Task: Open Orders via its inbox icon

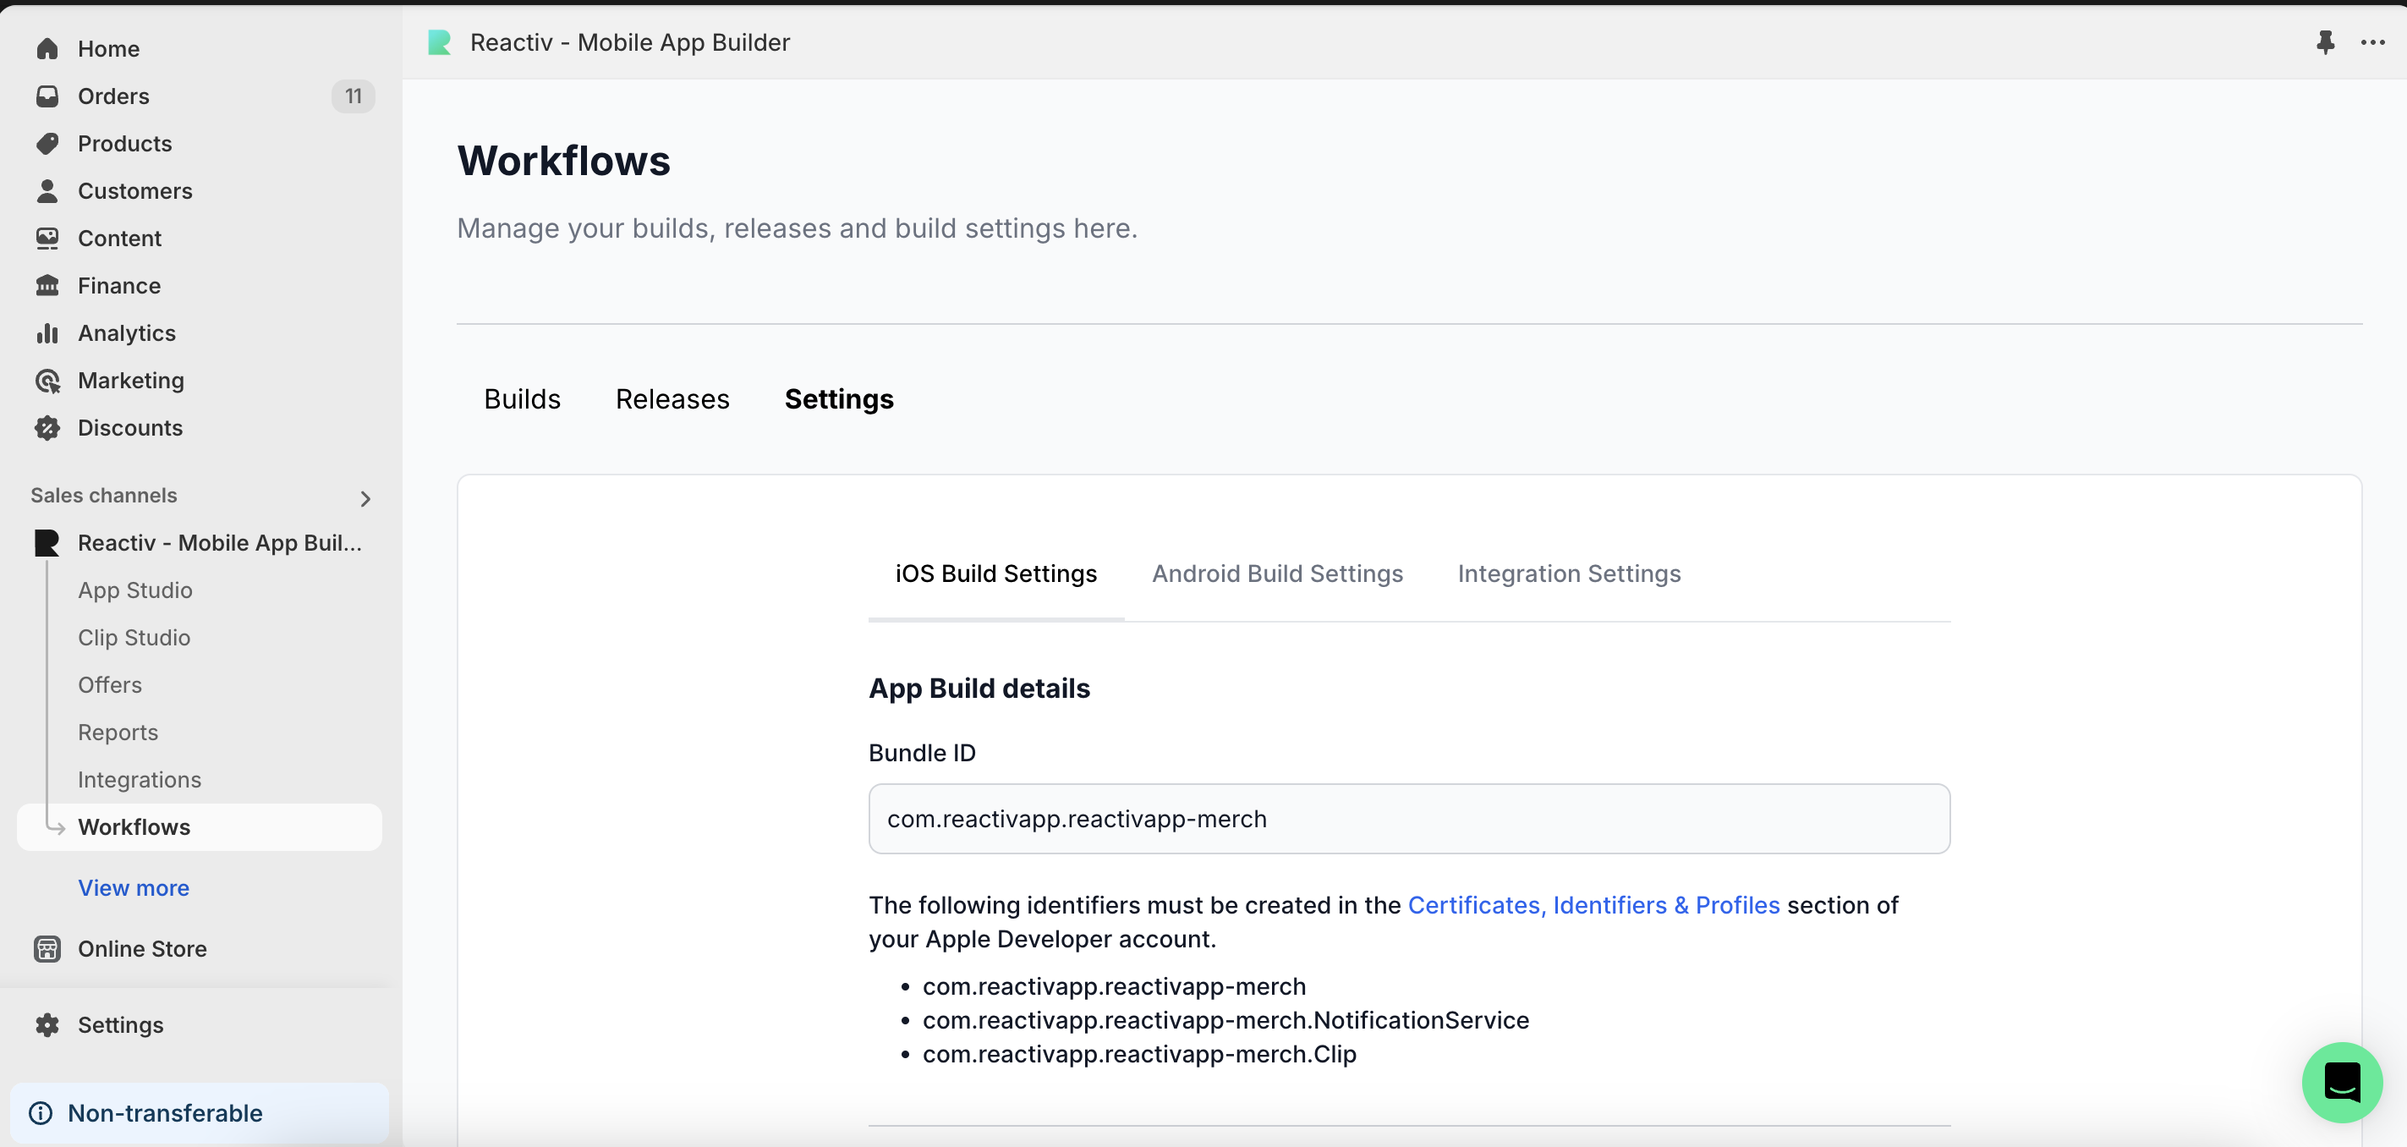Action: point(47,96)
